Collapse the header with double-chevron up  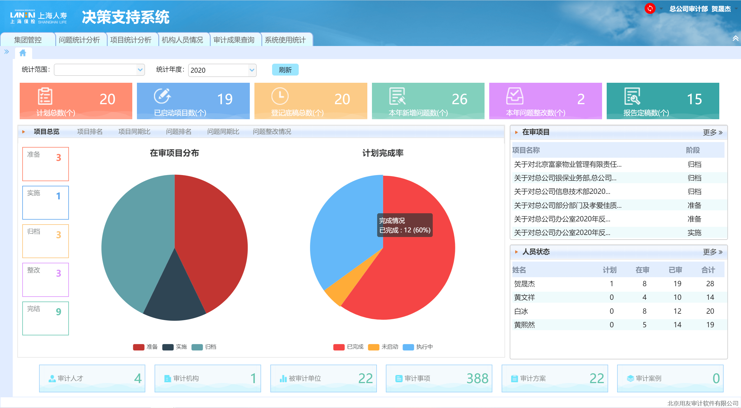click(x=735, y=38)
